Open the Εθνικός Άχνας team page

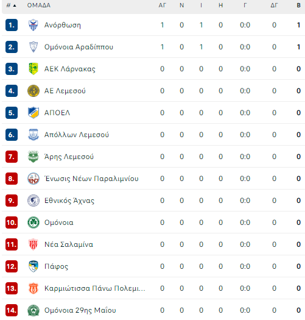69,201
